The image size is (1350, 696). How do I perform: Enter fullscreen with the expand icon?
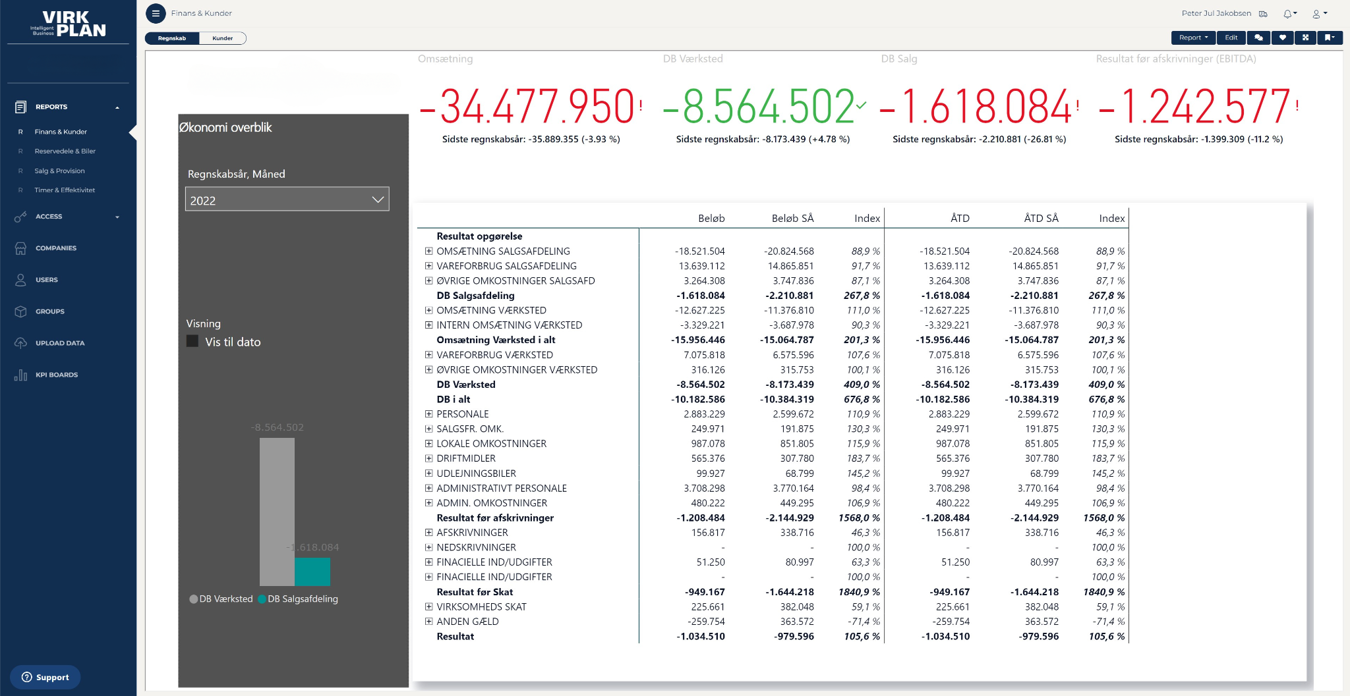pos(1305,38)
